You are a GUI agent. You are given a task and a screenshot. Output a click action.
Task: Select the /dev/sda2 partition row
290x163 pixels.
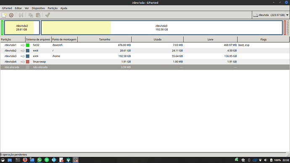click(x=145, y=51)
